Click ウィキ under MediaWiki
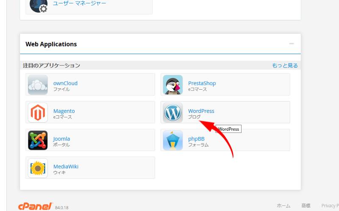This screenshot has height=211, width=339. pos(59,173)
